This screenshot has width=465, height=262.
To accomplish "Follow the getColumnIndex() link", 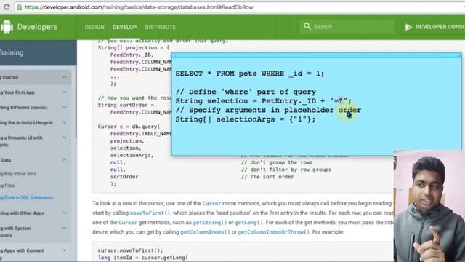I will point(205,232).
